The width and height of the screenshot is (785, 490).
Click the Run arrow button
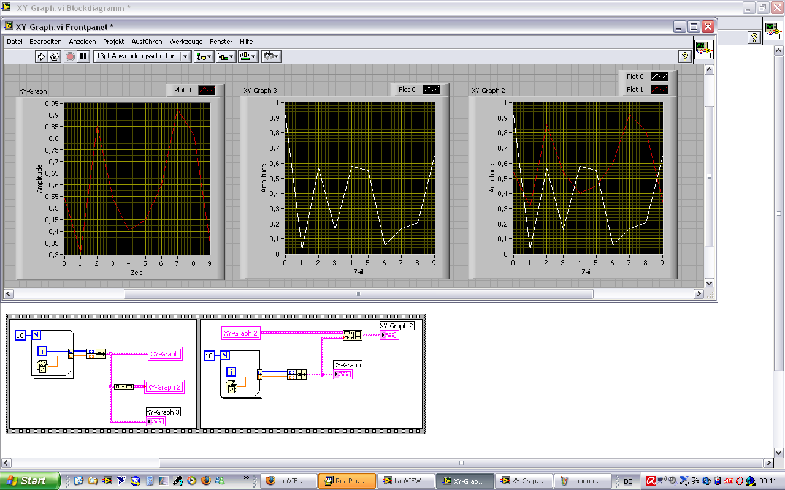coord(41,56)
